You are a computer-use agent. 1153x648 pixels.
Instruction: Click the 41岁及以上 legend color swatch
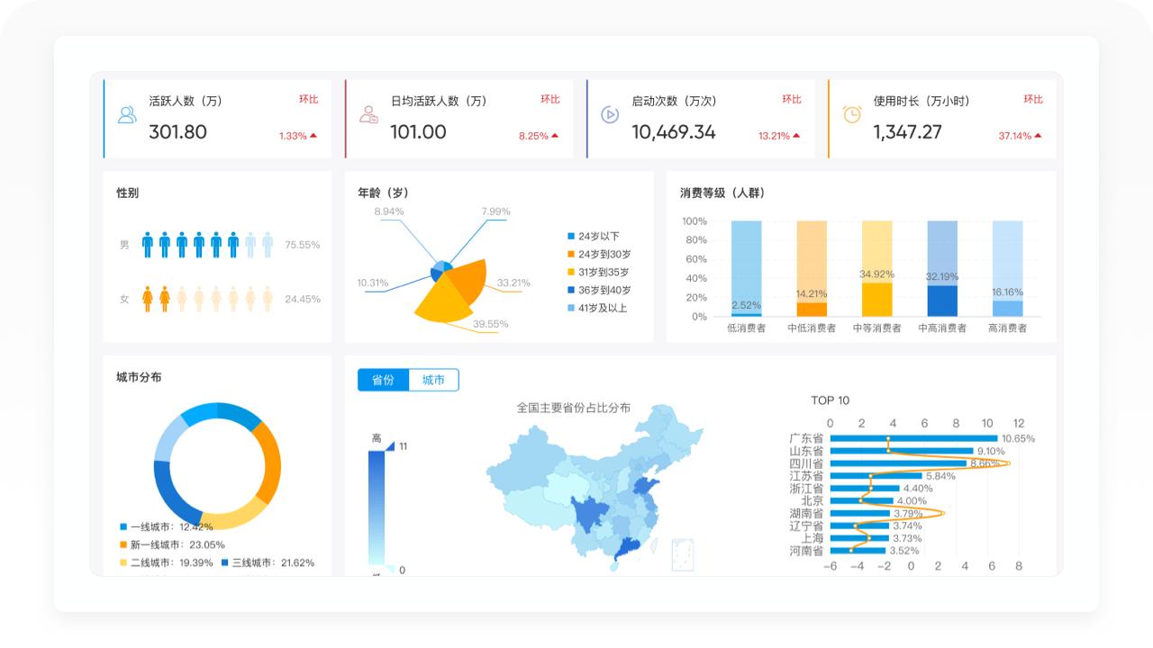pos(570,308)
